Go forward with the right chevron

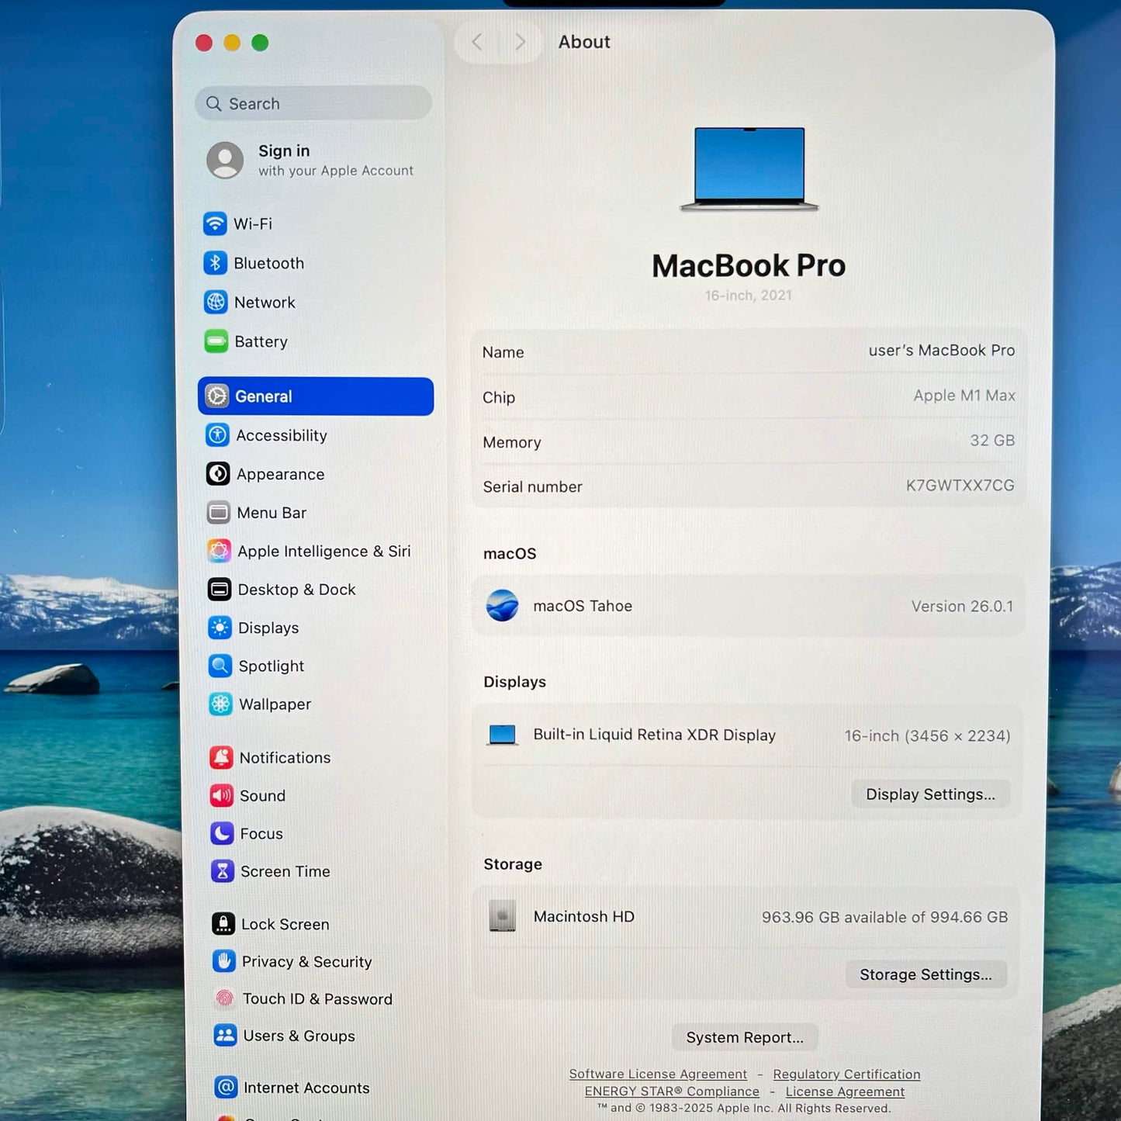(x=521, y=42)
